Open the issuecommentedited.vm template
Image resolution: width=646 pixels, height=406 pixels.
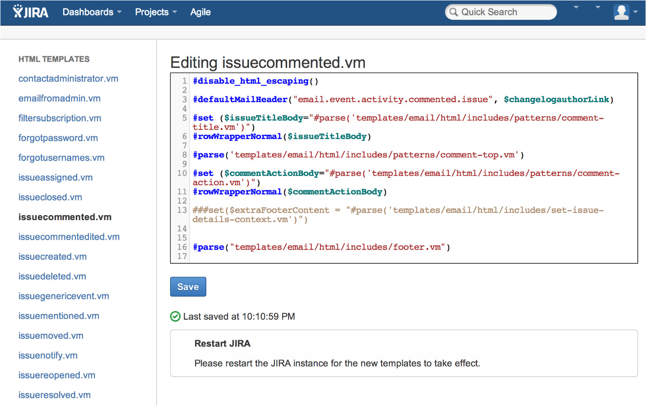(x=69, y=237)
